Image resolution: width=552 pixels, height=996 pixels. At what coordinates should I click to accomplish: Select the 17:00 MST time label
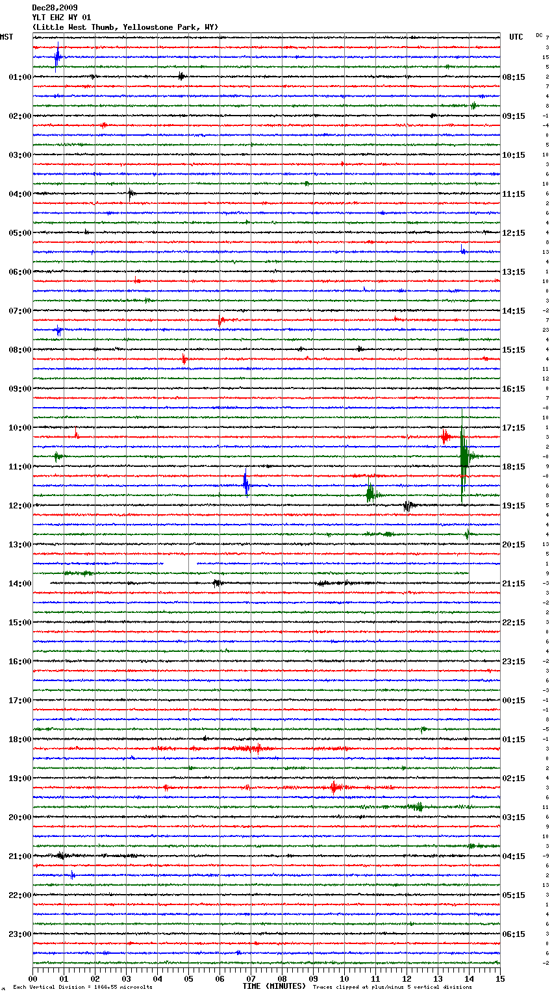click(x=20, y=701)
